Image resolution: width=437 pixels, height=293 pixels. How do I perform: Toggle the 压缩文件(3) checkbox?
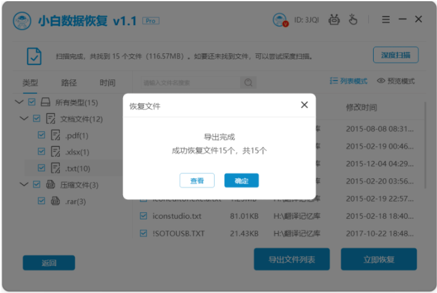click(36, 184)
